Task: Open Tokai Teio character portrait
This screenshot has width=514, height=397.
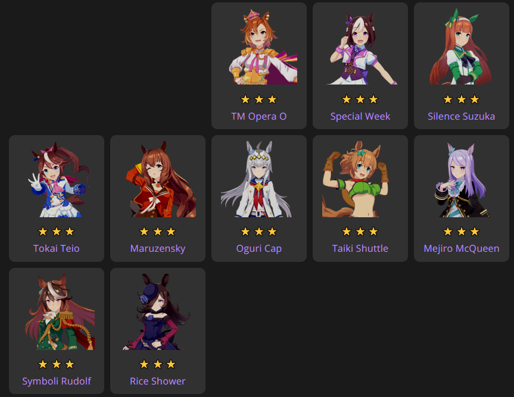Action: click(x=57, y=179)
